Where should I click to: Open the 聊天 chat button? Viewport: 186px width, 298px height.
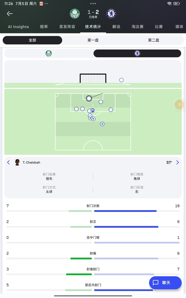[x=165, y=283]
